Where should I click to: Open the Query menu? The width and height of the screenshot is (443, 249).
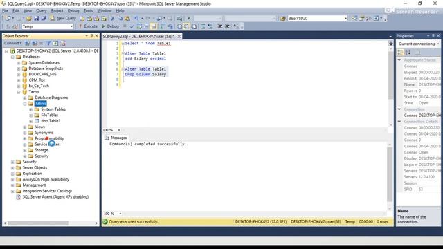tap(42, 11)
